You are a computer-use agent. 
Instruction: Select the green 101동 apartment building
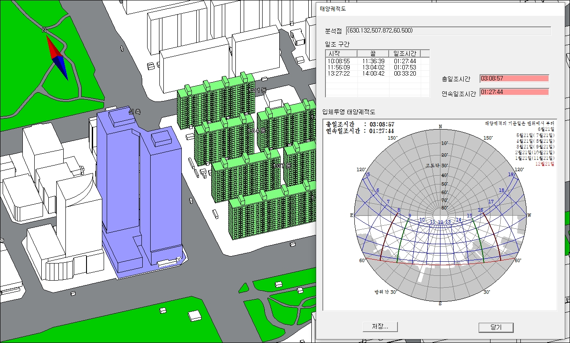point(215,103)
